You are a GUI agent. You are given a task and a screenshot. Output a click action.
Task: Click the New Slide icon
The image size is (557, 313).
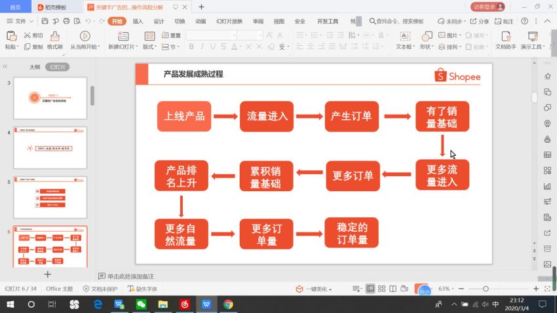tap(123, 36)
